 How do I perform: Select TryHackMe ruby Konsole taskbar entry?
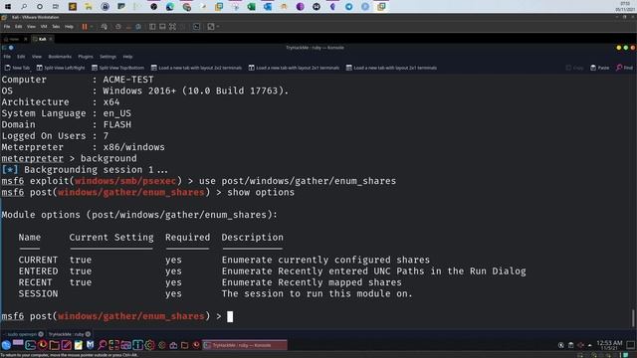(245, 345)
